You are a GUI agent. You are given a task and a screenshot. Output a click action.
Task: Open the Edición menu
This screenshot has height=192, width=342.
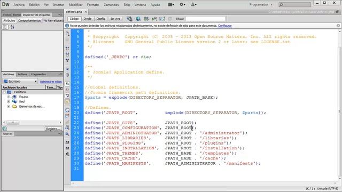point(34,5)
